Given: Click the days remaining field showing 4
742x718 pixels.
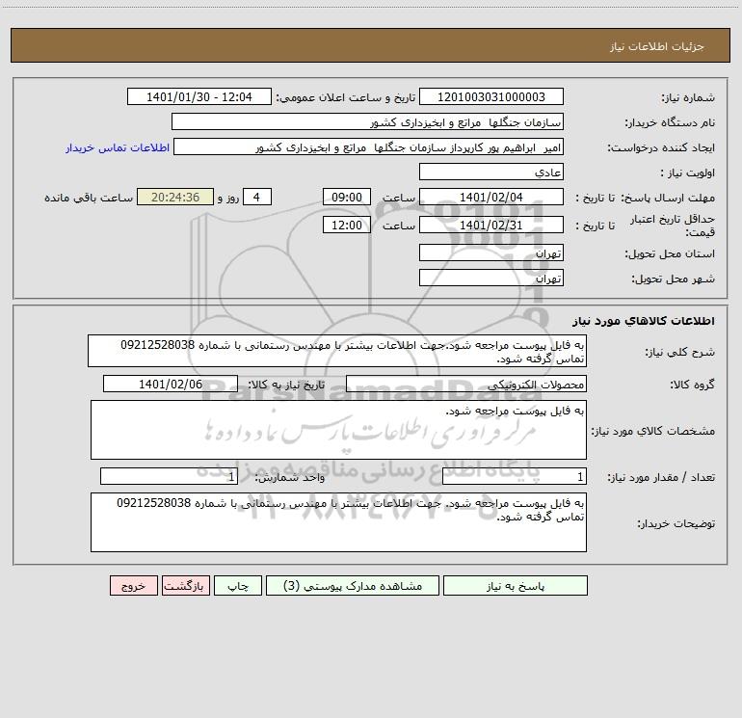Looking at the screenshot, I should click(257, 197).
